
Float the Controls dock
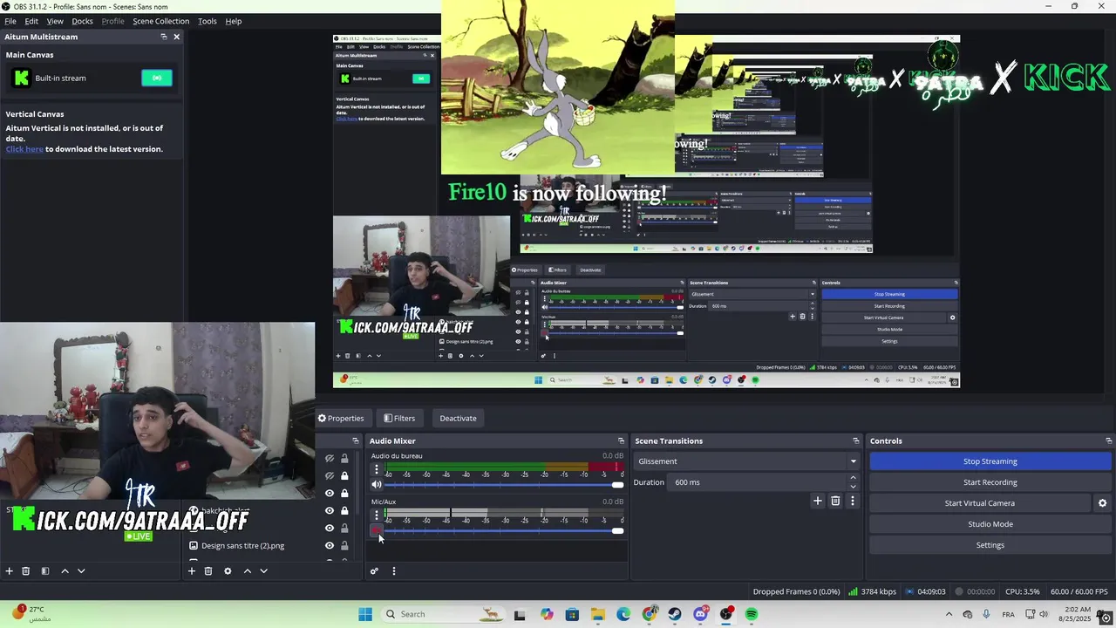click(1108, 440)
